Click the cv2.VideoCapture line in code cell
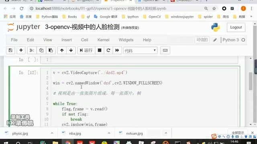 coord(90,73)
